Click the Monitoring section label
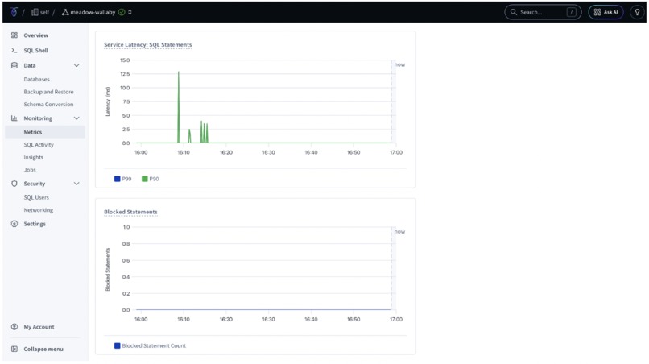The image size is (649, 364). pos(38,118)
